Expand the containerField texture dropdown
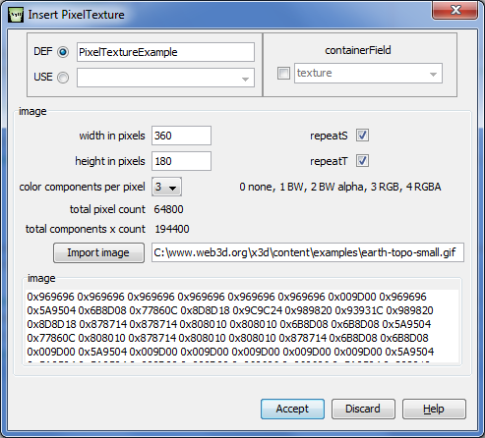This screenshot has width=485, height=438. click(368, 74)
